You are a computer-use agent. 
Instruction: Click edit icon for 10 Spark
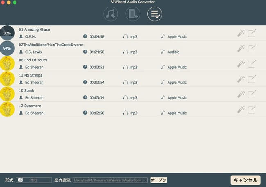tap(252, 95)
